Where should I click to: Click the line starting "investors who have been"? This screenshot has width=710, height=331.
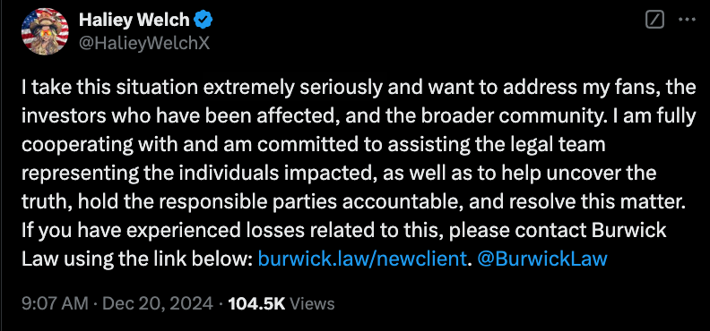(359, 116)
